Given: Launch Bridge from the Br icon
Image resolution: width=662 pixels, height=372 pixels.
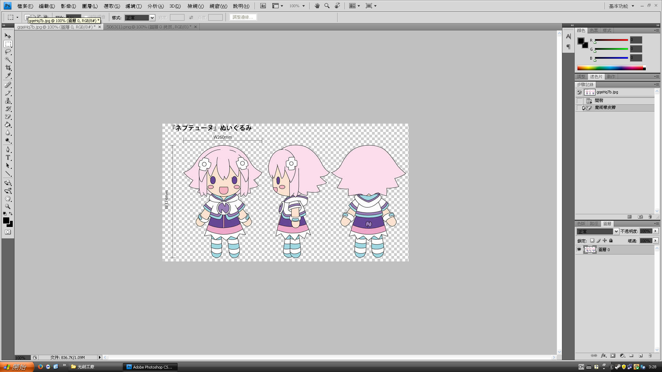Looking at the screenshot, I should coord(263,6).
